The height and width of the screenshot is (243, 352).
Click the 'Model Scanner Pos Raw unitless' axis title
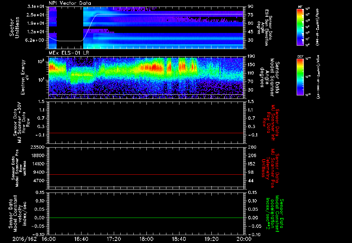pos(19,168)
